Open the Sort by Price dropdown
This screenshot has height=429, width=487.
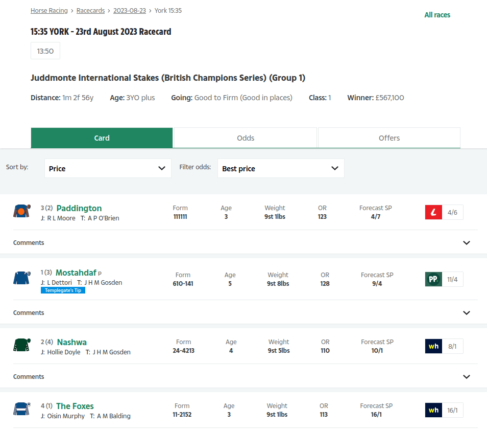tap(108, 168)
